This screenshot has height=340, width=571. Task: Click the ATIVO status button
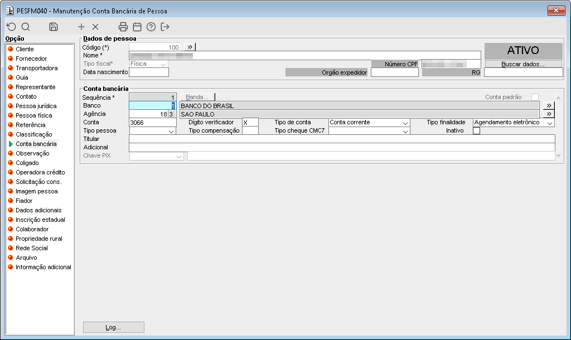click(523, 51)
